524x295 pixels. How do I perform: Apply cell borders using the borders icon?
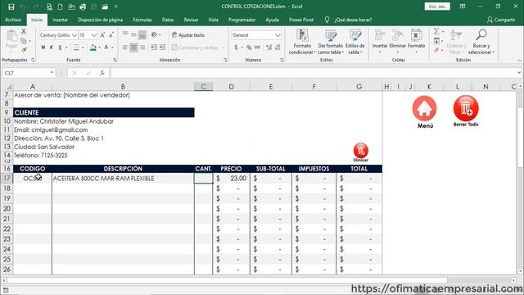76,48
